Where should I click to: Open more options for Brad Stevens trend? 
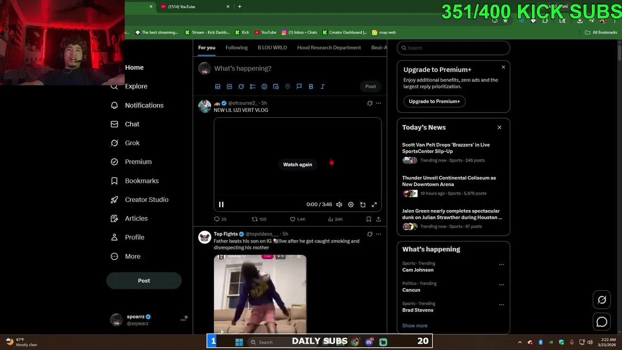(501, 305)
